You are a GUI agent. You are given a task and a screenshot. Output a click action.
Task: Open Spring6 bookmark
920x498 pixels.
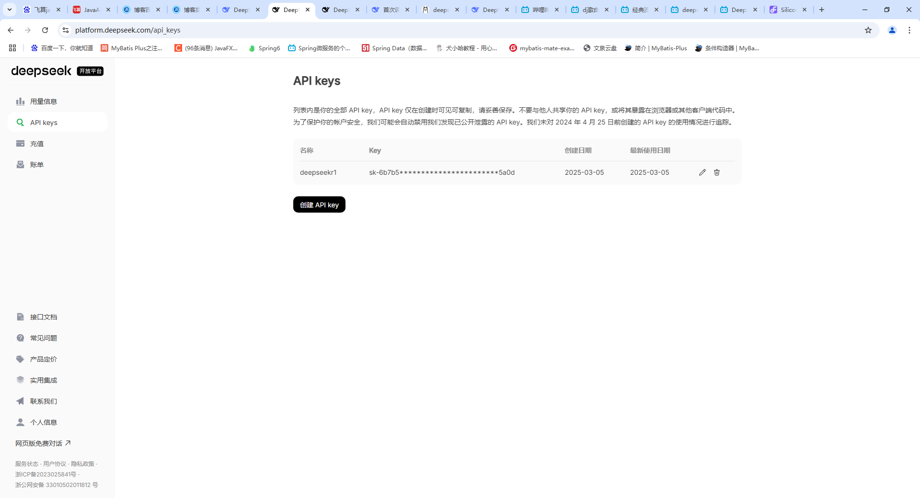click(264, 48)
